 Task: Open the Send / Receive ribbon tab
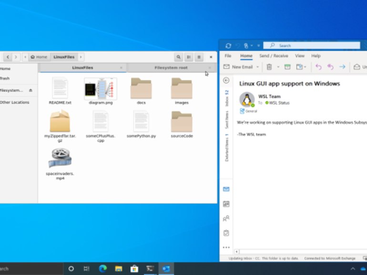point(274,56)
